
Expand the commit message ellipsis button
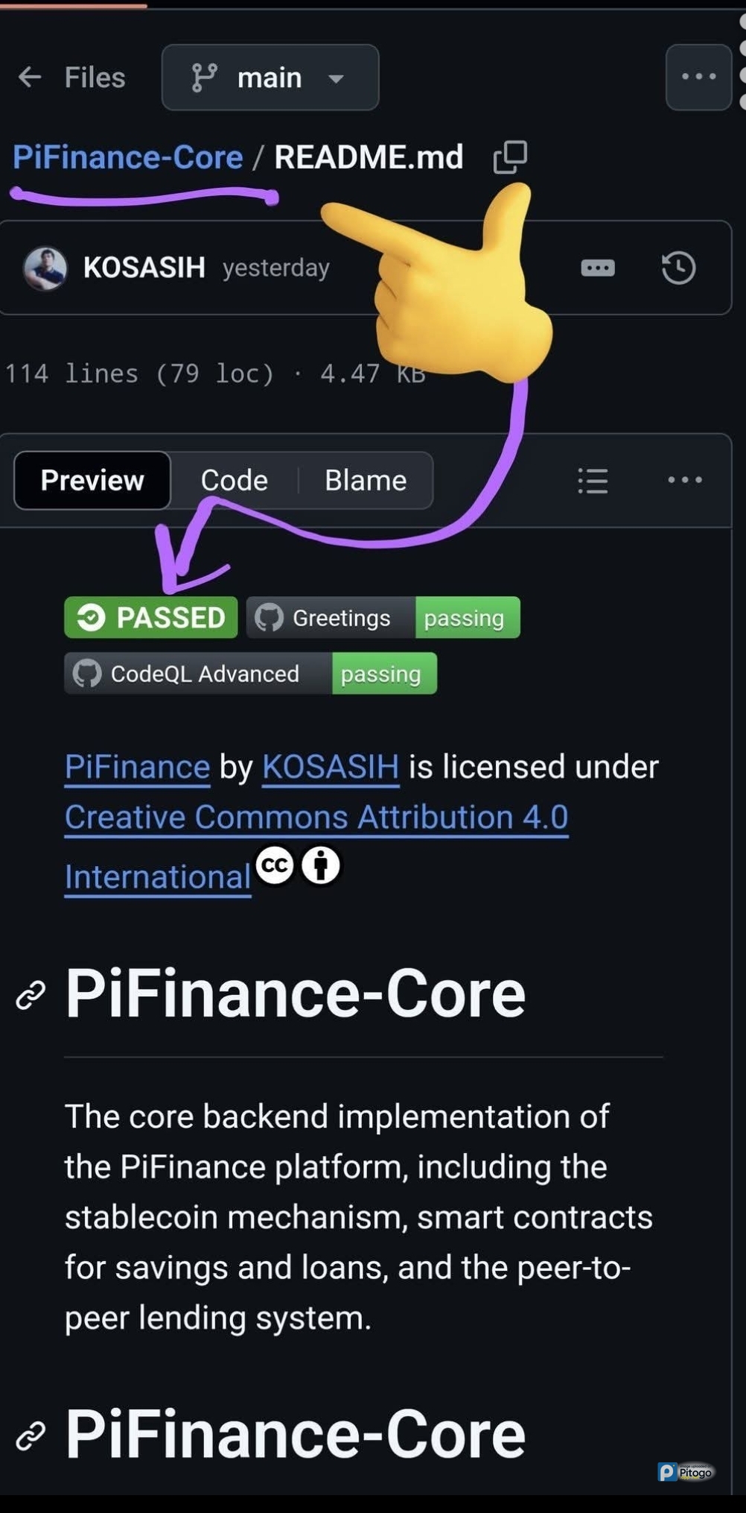click(598, 268)
